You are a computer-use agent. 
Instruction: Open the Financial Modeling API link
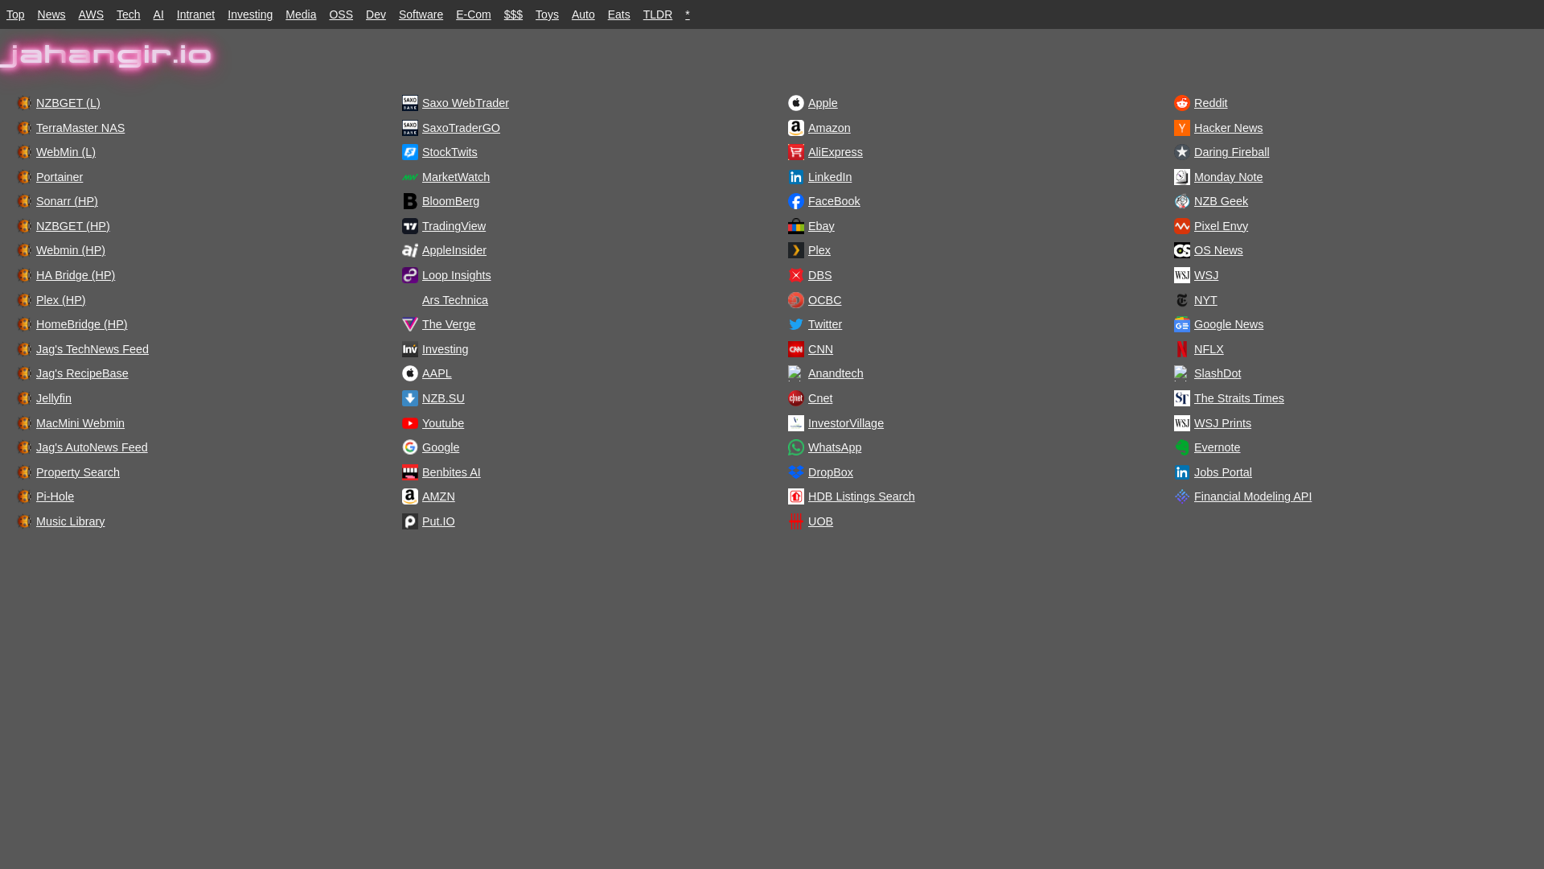click(x=1252, y=496)
